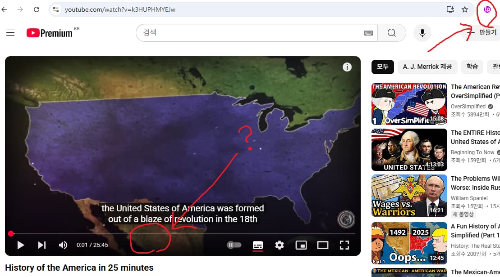
Task: Reload the YouTube page
Action: coord(37,9)
